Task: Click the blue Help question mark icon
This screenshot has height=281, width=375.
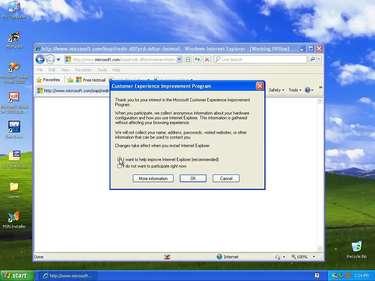Action: (x=308, y=90)
